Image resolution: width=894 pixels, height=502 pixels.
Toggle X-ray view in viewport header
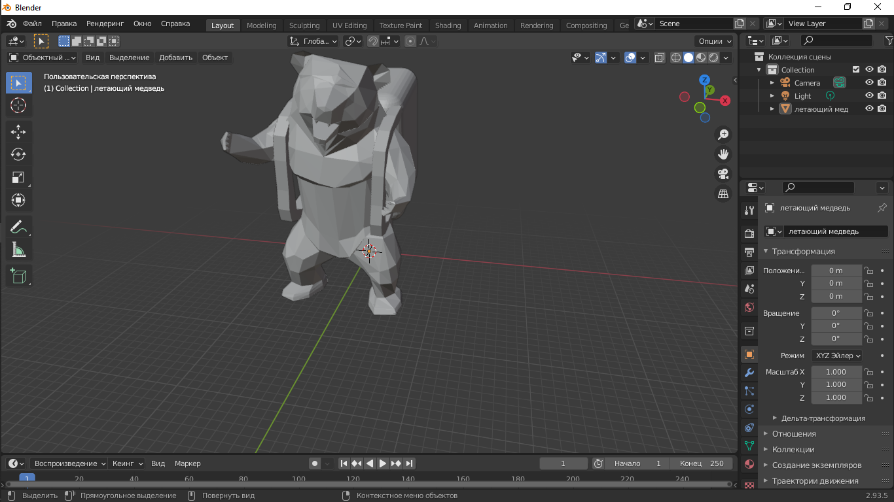[660, 58]
